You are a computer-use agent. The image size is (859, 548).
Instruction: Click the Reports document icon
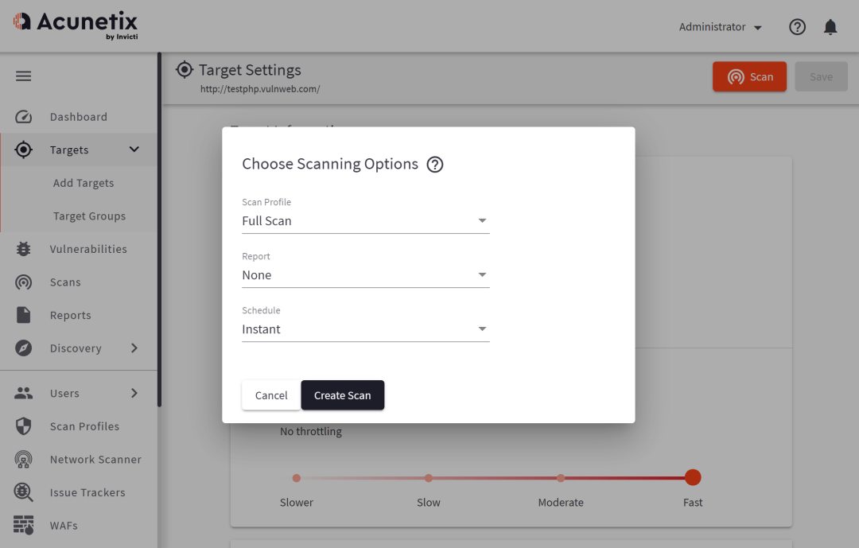coord(24,315)
